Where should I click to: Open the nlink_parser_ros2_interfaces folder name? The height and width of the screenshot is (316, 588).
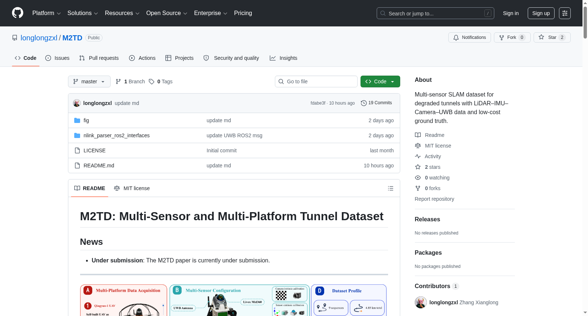[x=116, y=135]
